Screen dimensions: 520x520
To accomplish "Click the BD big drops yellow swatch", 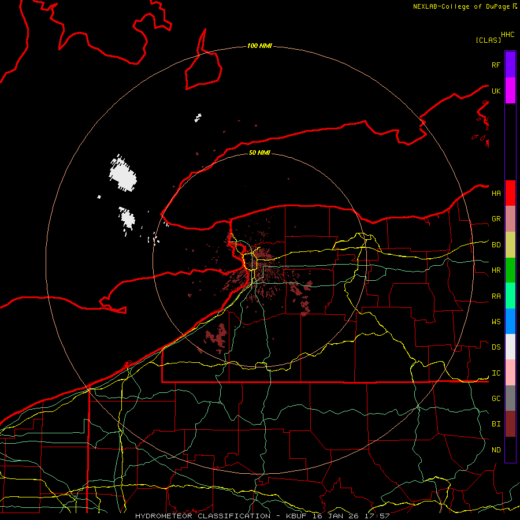I will coord(510,245).
